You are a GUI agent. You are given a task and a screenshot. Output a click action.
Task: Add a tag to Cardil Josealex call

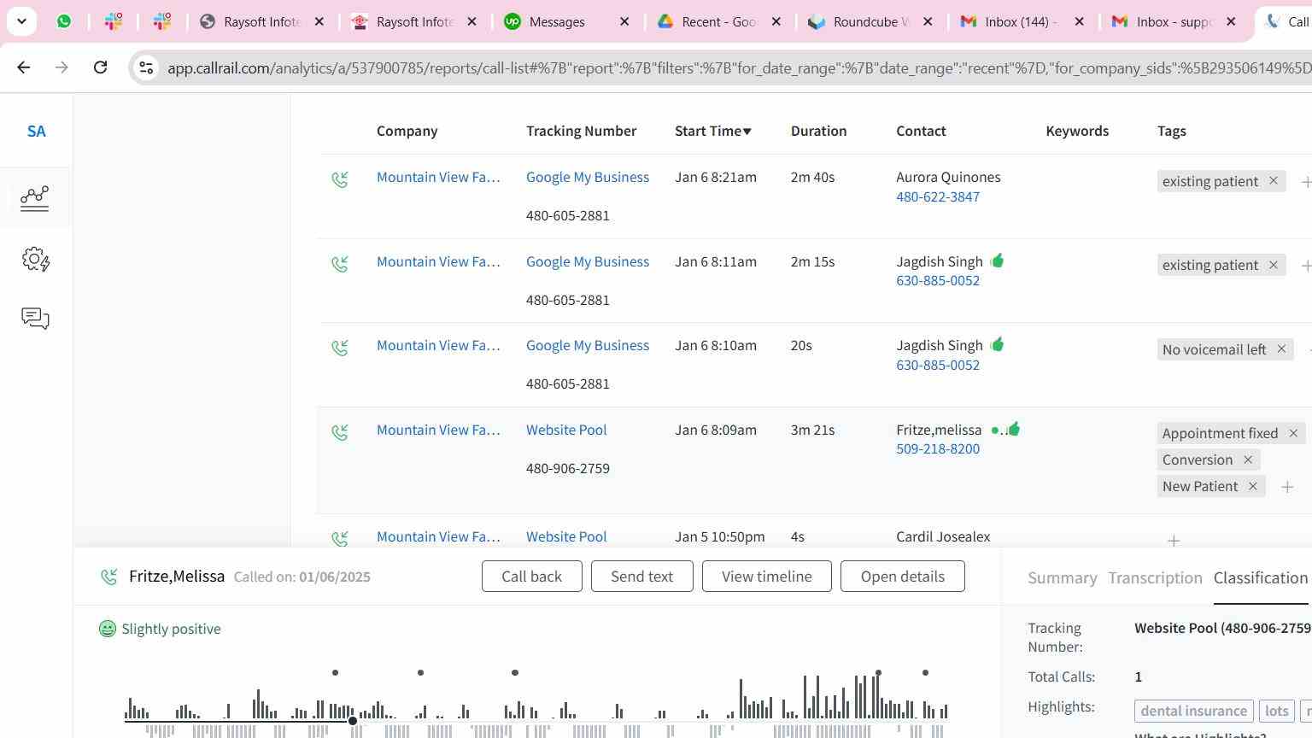click(1174, 541)
